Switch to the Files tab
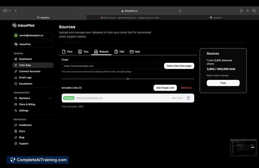This screenshot has width=259, height=168. (x=67, y=52)
